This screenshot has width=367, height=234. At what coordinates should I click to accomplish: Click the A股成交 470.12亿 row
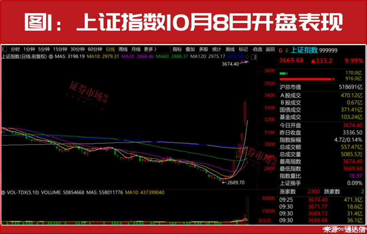tap(321, 95)
